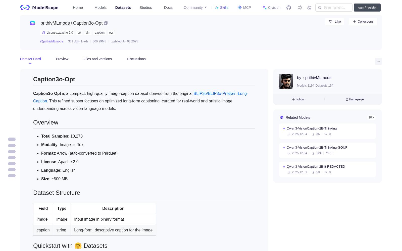Add dataset to Collections
The width and height of the screenshot is (402, 251).
[x=363, y=22]
